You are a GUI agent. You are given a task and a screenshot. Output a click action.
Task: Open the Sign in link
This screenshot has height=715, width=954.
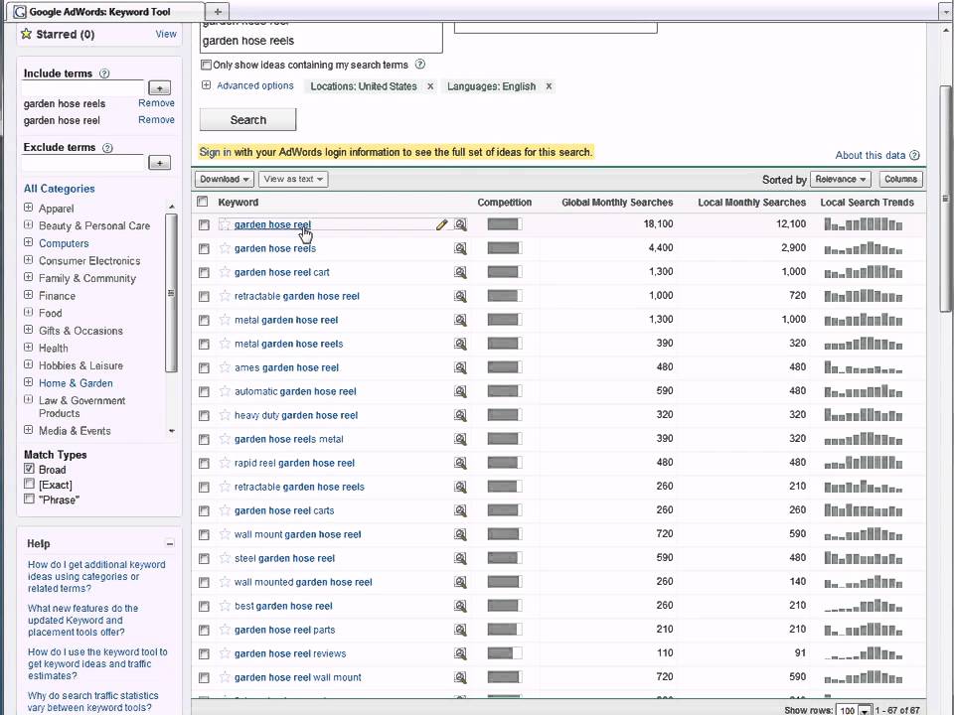pyautogui.click(x=216, y=152)
